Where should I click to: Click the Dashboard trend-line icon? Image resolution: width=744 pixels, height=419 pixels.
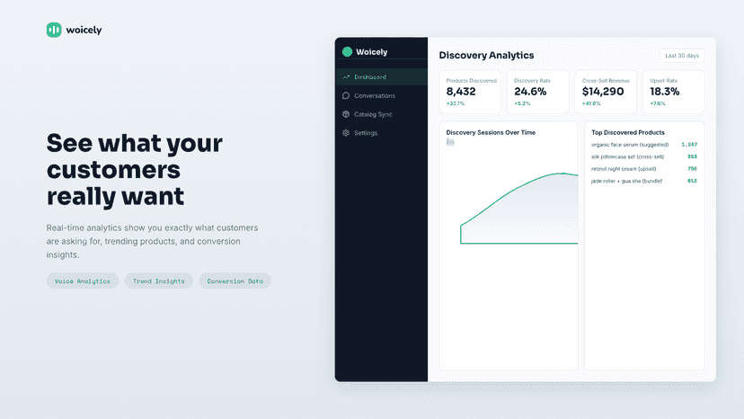[x=346, y=77]
